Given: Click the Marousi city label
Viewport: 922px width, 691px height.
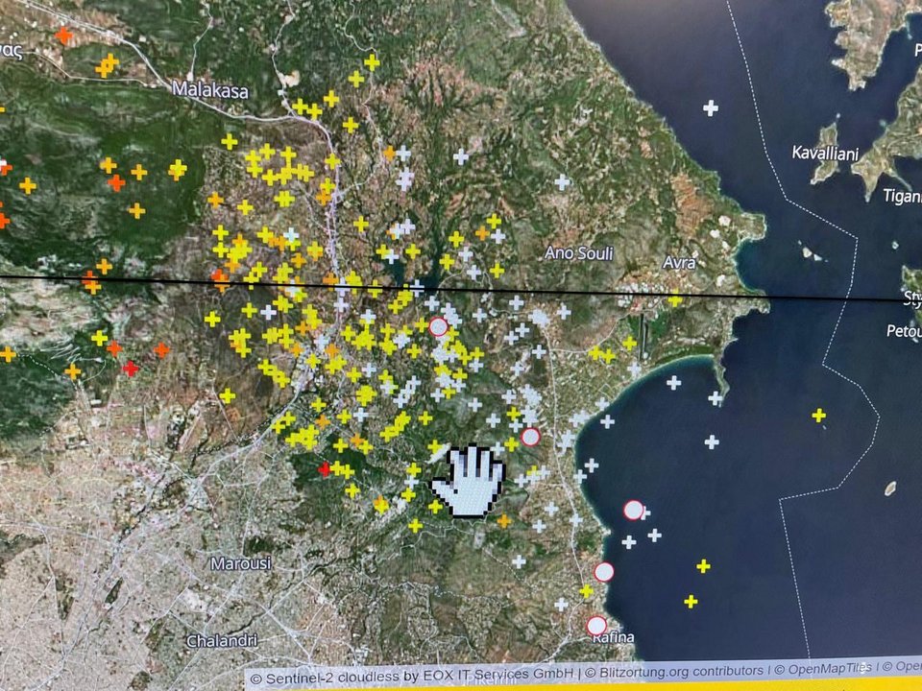Looking at the screenshot, I should (240, 562).
